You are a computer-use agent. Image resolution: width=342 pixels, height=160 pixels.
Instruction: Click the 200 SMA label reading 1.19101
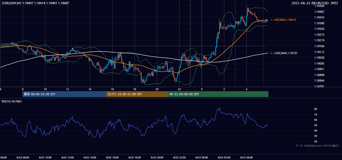[284, 53]
